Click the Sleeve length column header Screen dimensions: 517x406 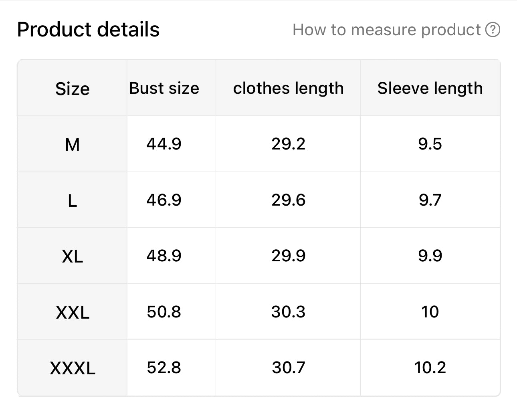430,88
